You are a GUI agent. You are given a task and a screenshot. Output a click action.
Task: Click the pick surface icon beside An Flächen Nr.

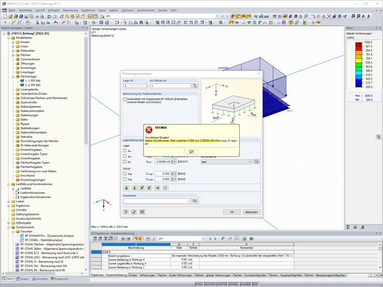pos(195,86)
